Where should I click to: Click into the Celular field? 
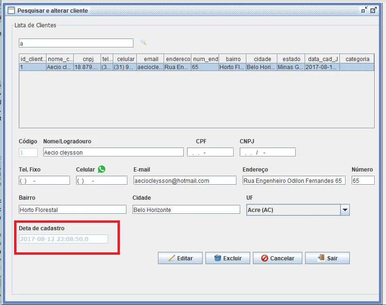[x=102, y=180]
